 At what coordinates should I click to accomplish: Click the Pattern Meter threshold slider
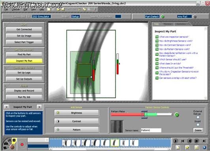pos(144,115)
